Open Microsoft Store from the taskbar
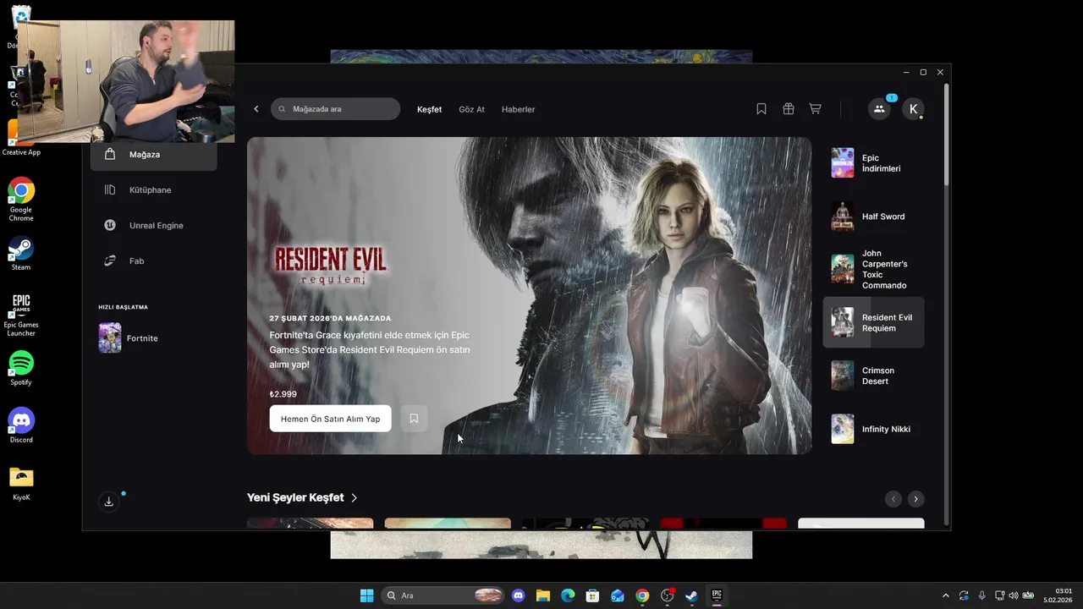The image size is (1083, 609). point(593,595)
